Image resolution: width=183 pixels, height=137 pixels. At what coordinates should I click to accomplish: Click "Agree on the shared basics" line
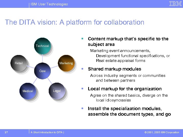[x=129, y=95]
